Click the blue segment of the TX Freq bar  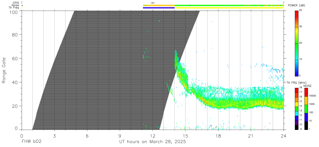click(x=159, y=8)
